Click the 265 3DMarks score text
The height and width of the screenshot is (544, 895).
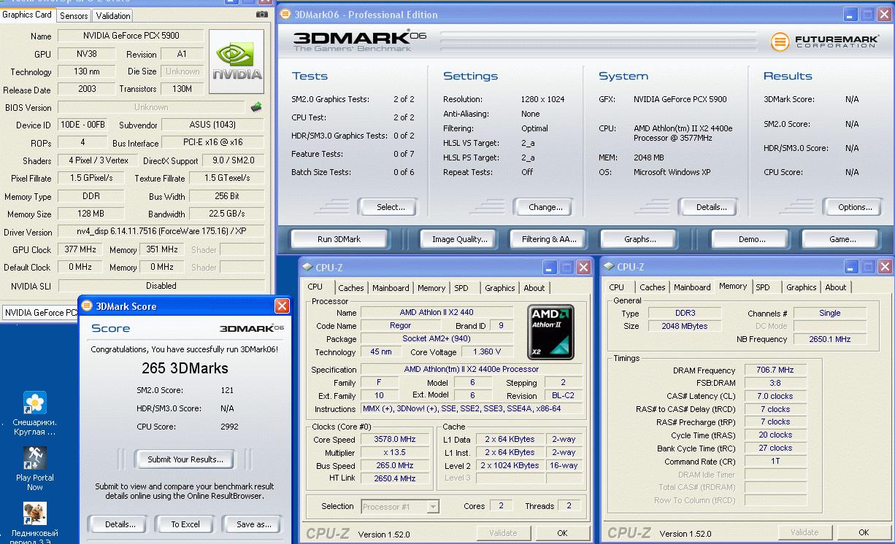tap(185, 368)
